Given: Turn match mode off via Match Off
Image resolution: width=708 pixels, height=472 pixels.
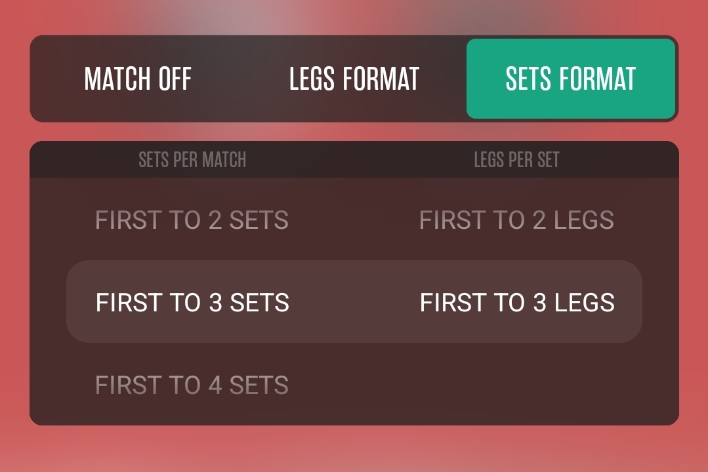Looking at the screenshot, I should [x=138, y=79].
